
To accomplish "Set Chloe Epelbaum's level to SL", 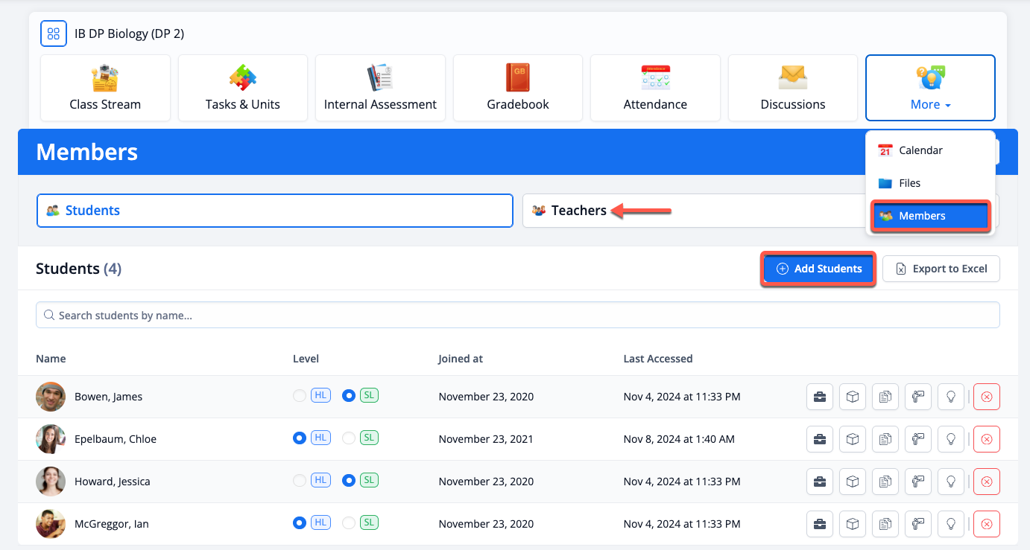I will [x=348, y=438].
